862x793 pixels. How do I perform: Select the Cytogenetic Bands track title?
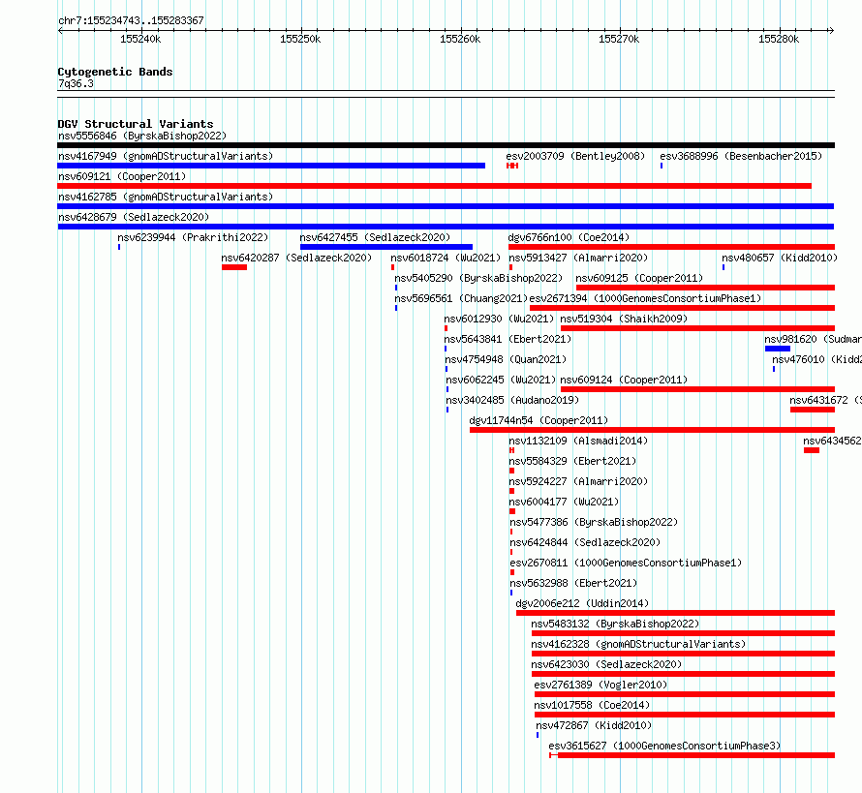coord(115,72)
